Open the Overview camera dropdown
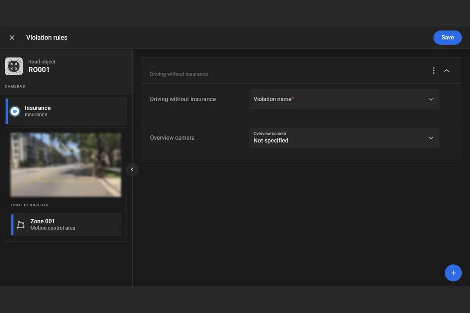 pos(344,138)
